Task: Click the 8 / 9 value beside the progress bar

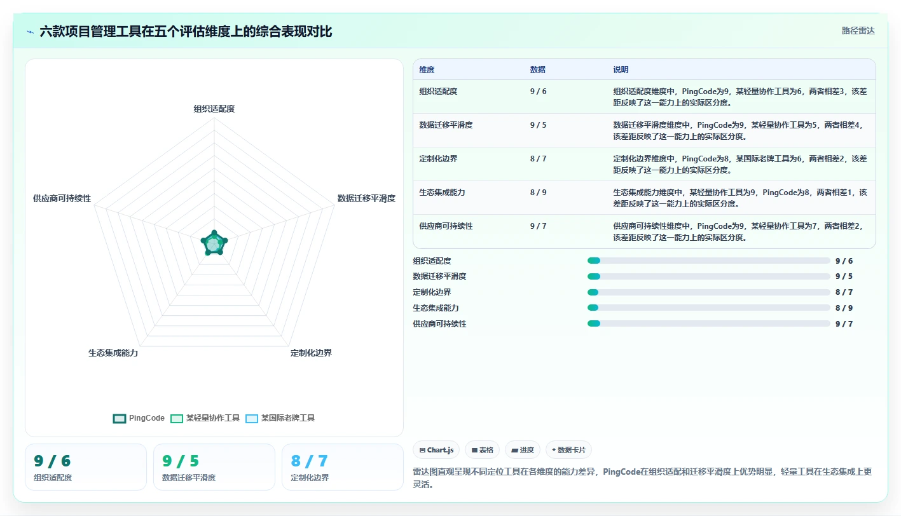Action: coord(844,308)
